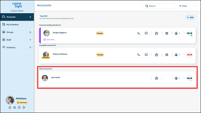This screenshot has width=201, height=113.
Task: Click 'Accounts needing attention (1)' label
Action: [50, 25]
